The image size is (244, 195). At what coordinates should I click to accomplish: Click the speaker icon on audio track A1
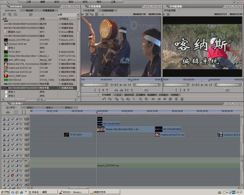pyautogui.click(x=4, y=161)
